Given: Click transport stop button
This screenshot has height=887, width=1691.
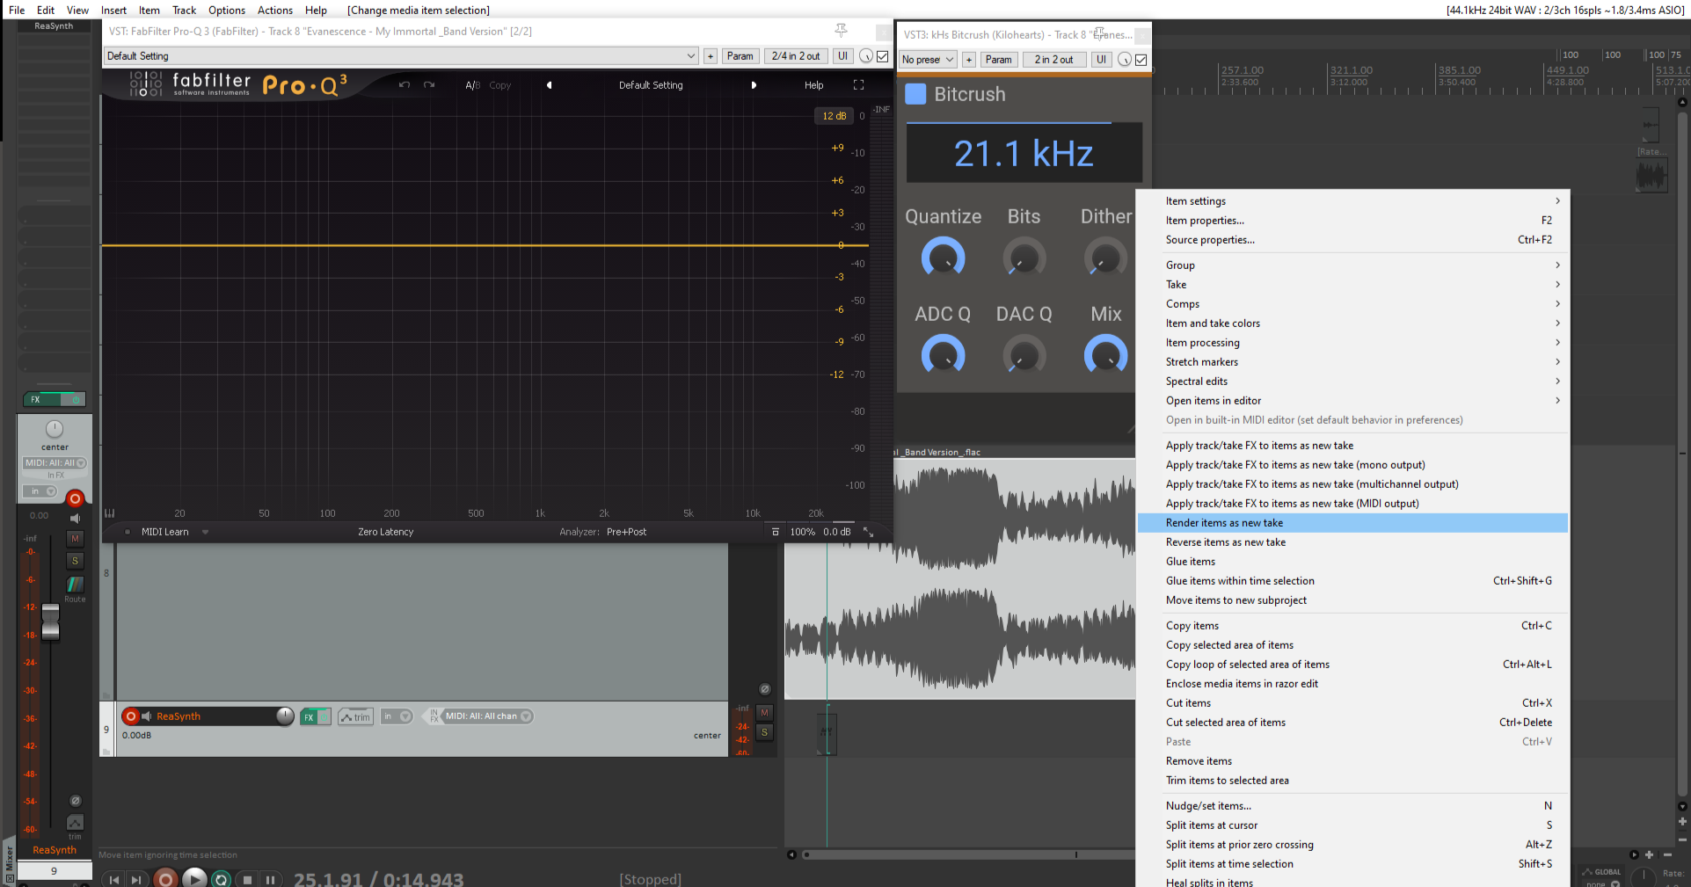Looking at the screenshot, I should (248, 879).
